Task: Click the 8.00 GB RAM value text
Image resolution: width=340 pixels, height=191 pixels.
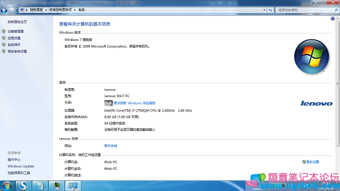Action: click(x=122, y=117)
